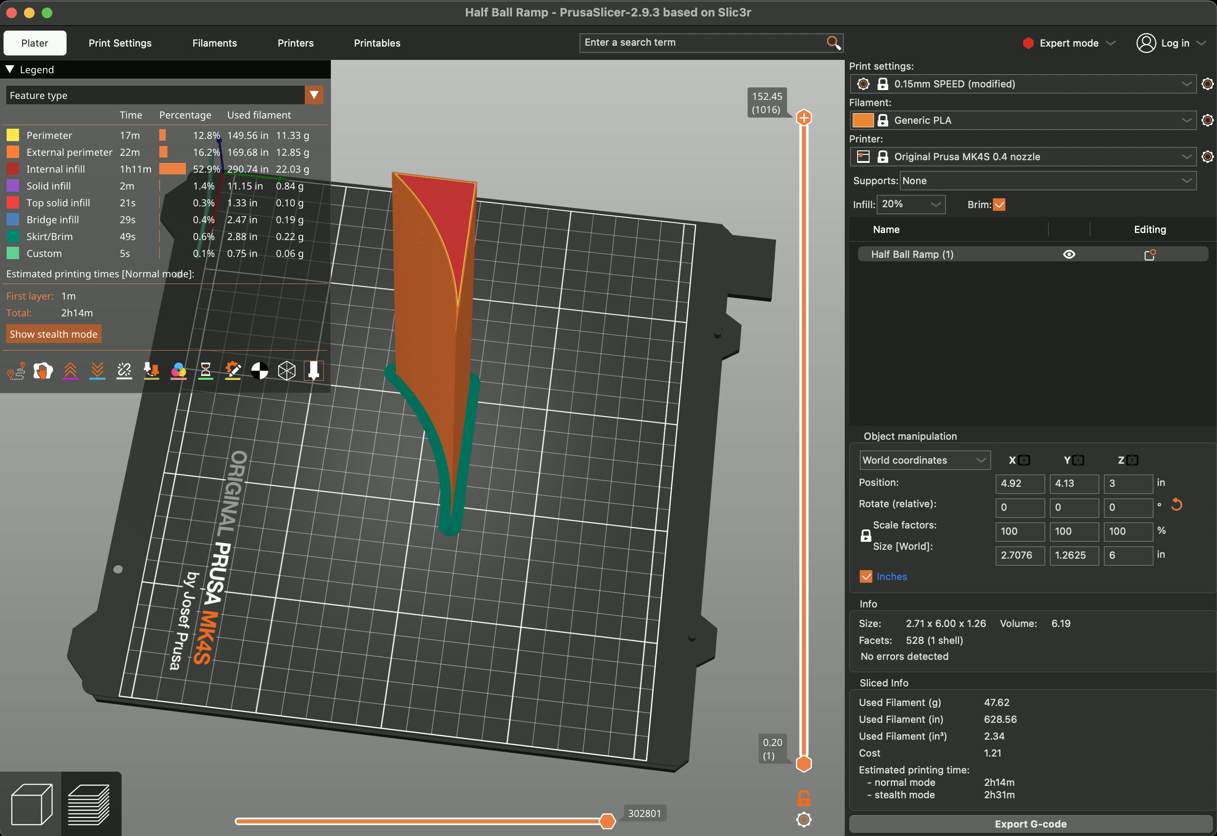Click the search magnifier icon

pyautogui.click(x=833, y=43)
